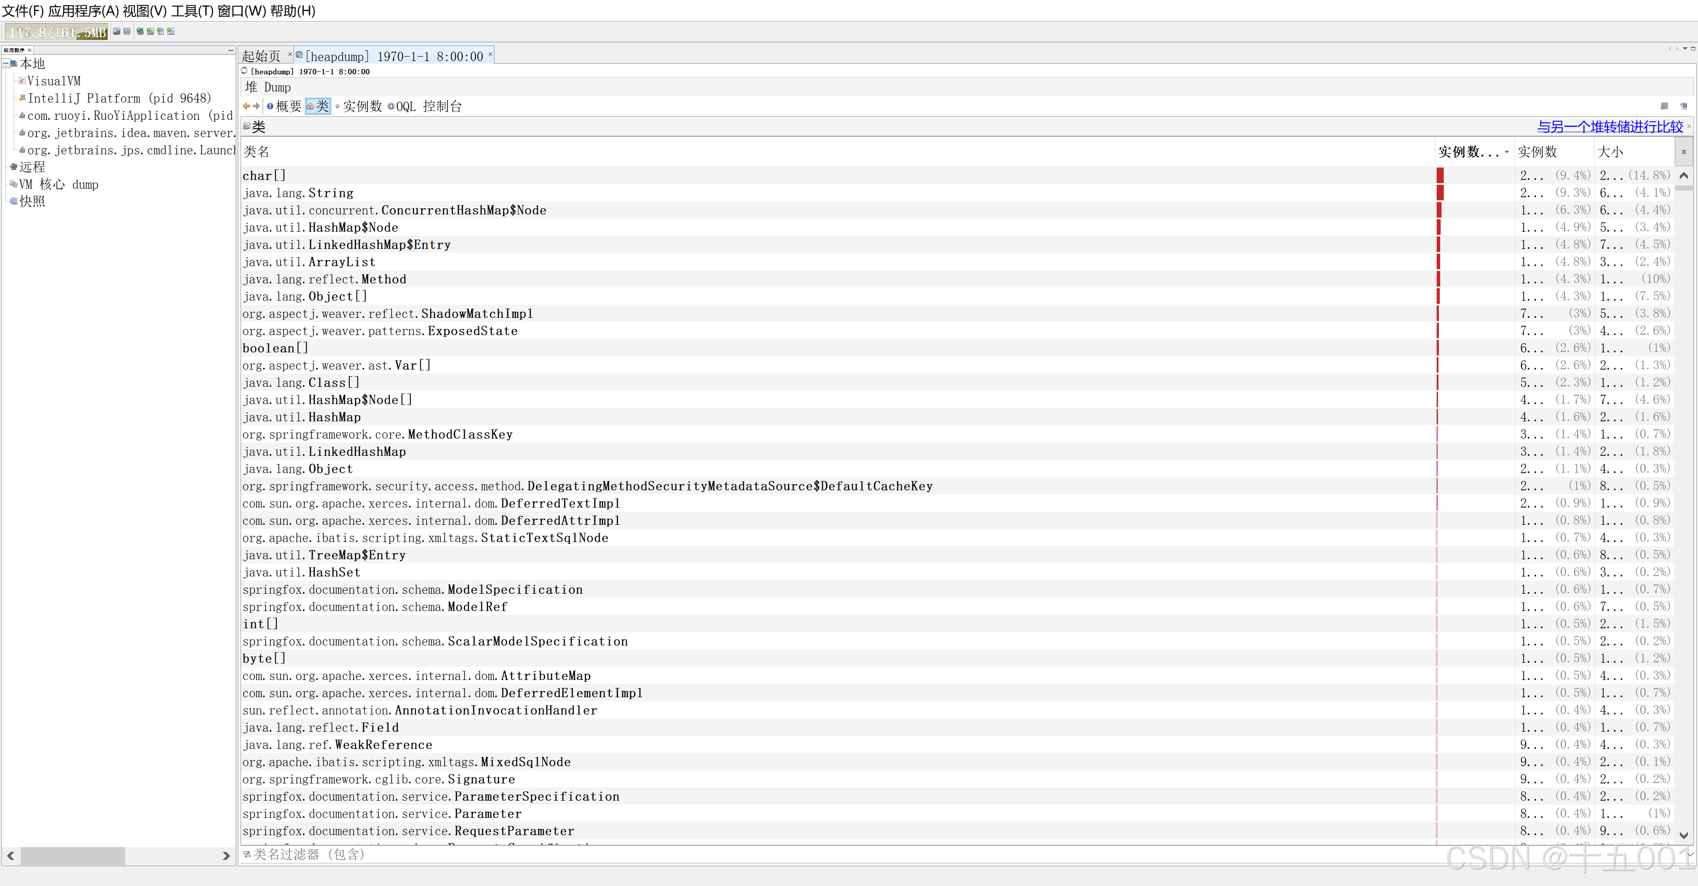Screen dimensions: 1698x886
Task: Open the document list dropdown arrow
Action: point(1685,48)
